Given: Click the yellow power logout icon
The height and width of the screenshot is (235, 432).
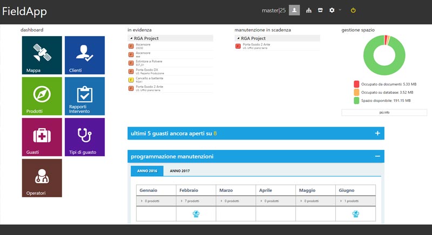Looking at the screenshot, I should point(353,10).
